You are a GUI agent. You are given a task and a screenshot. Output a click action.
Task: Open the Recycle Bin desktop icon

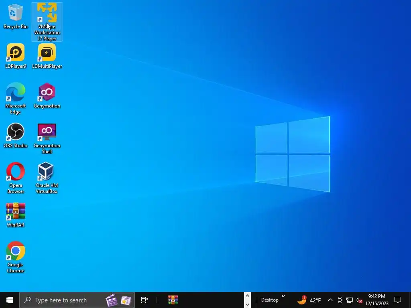16,16
